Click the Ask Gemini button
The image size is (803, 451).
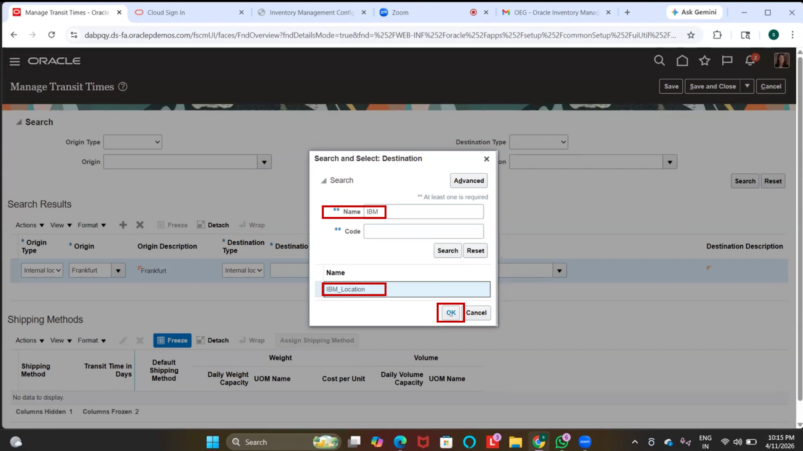(694, 13)
